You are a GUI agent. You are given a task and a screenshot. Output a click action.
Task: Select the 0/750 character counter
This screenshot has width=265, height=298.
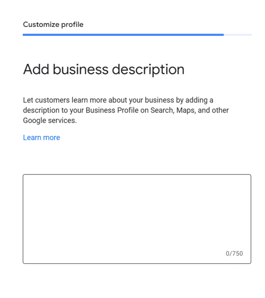[234, 253]
